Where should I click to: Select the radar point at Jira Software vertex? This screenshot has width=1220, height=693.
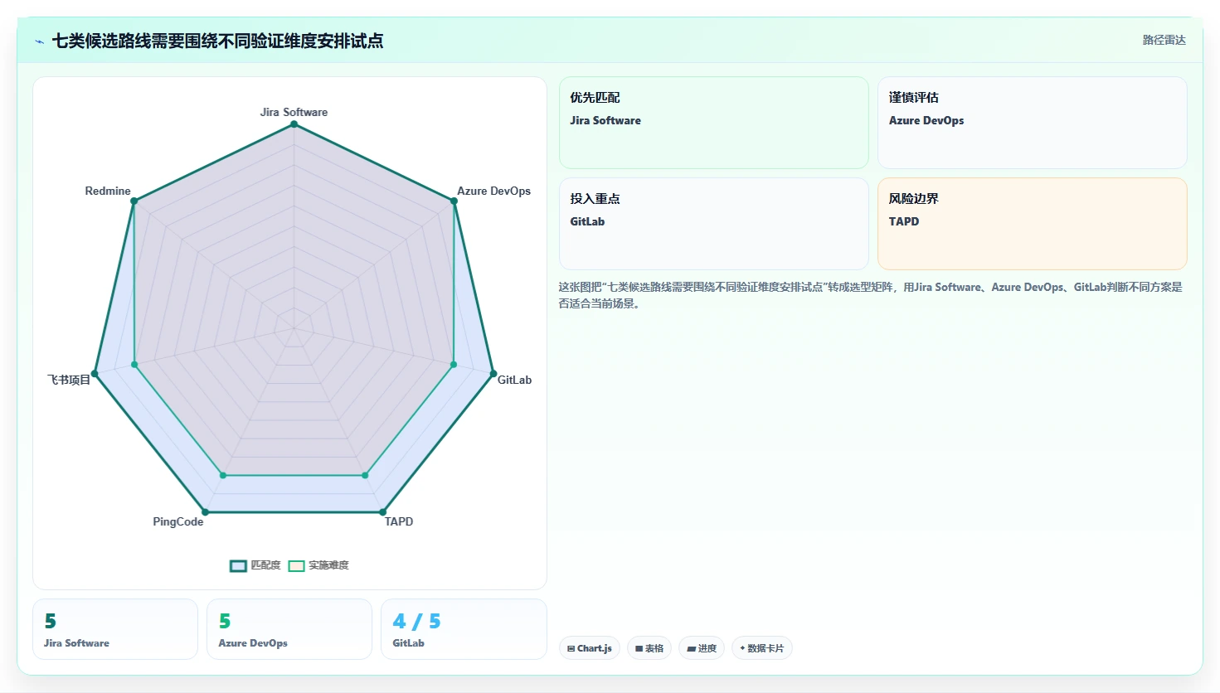294,124
